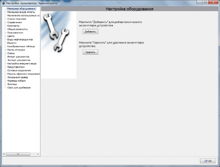The height and width of the screenshot is (167, 220).
Task: Click the tree's horizontal scrollbar left arrow
Action: point(4,154)
